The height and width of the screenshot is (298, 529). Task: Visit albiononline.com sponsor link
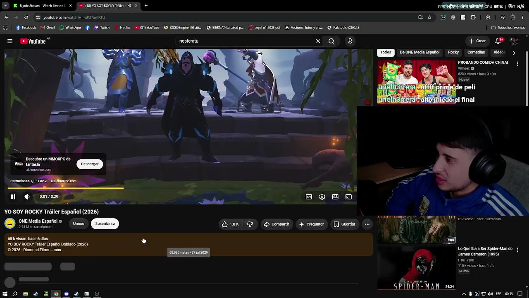pos(64,181)
